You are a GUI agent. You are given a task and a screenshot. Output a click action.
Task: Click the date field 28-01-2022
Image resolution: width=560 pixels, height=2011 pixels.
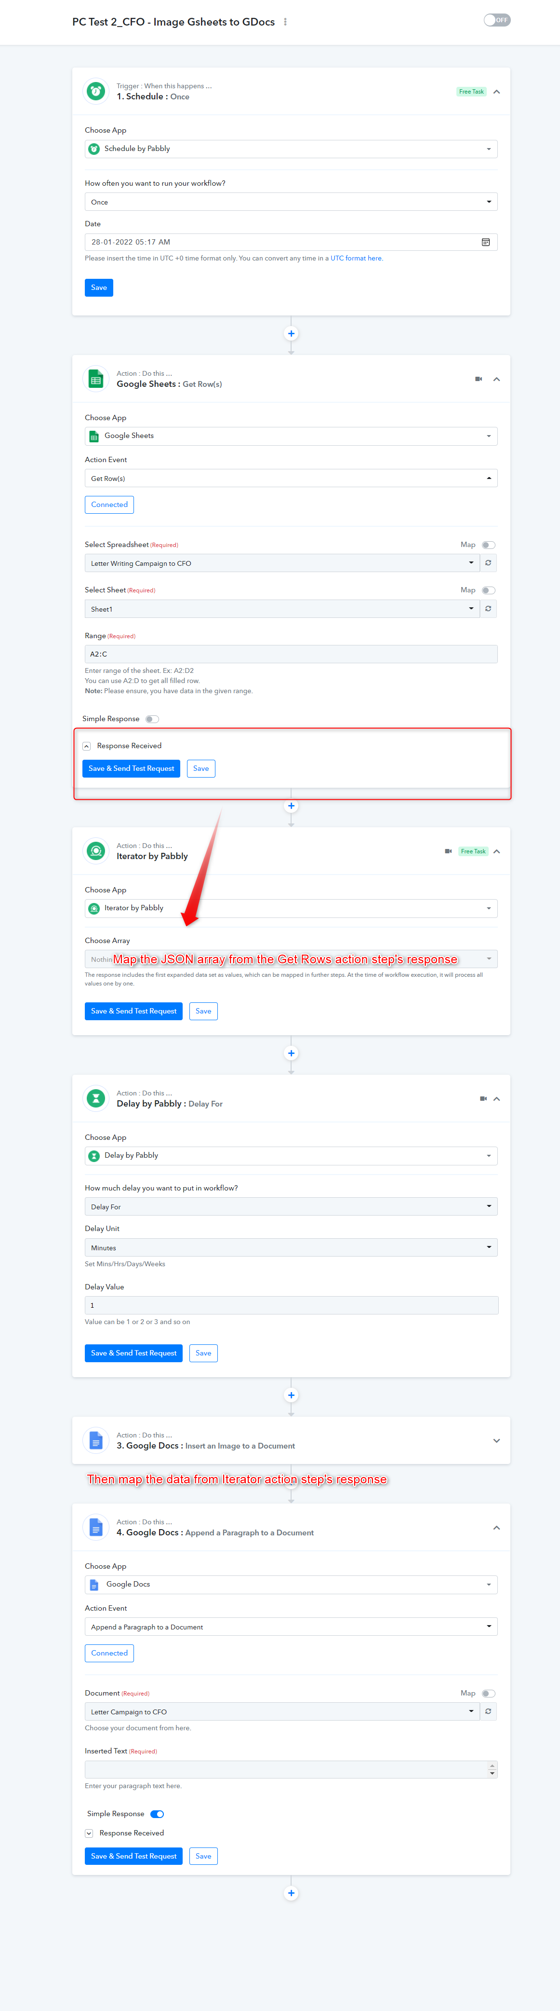pyautogui.click(x=291, y=243)
